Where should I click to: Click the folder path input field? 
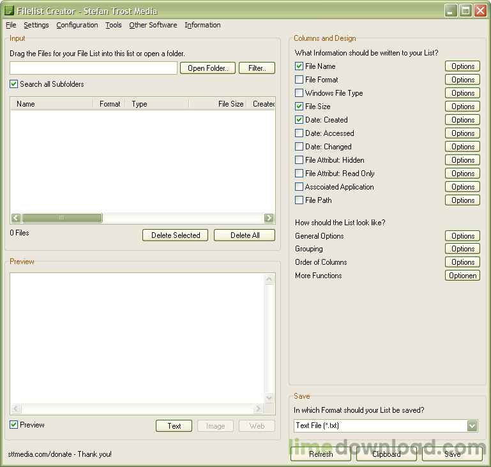coord(93,68)
